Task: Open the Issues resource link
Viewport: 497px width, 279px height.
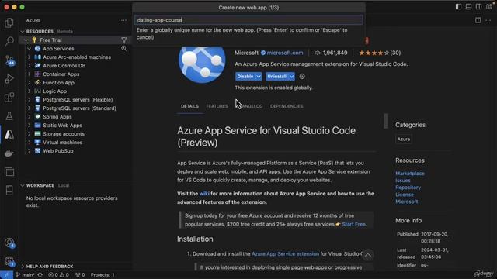Action: click(403, 181)
